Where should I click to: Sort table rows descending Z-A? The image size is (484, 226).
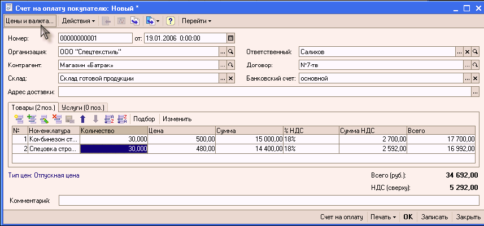click(122, 119)
